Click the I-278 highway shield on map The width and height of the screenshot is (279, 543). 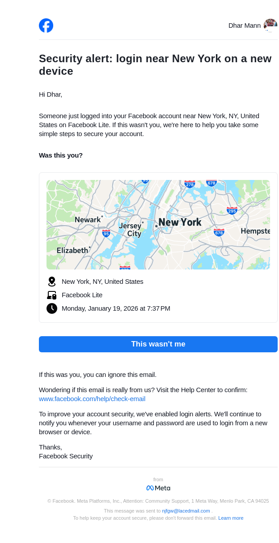(190, 184)
